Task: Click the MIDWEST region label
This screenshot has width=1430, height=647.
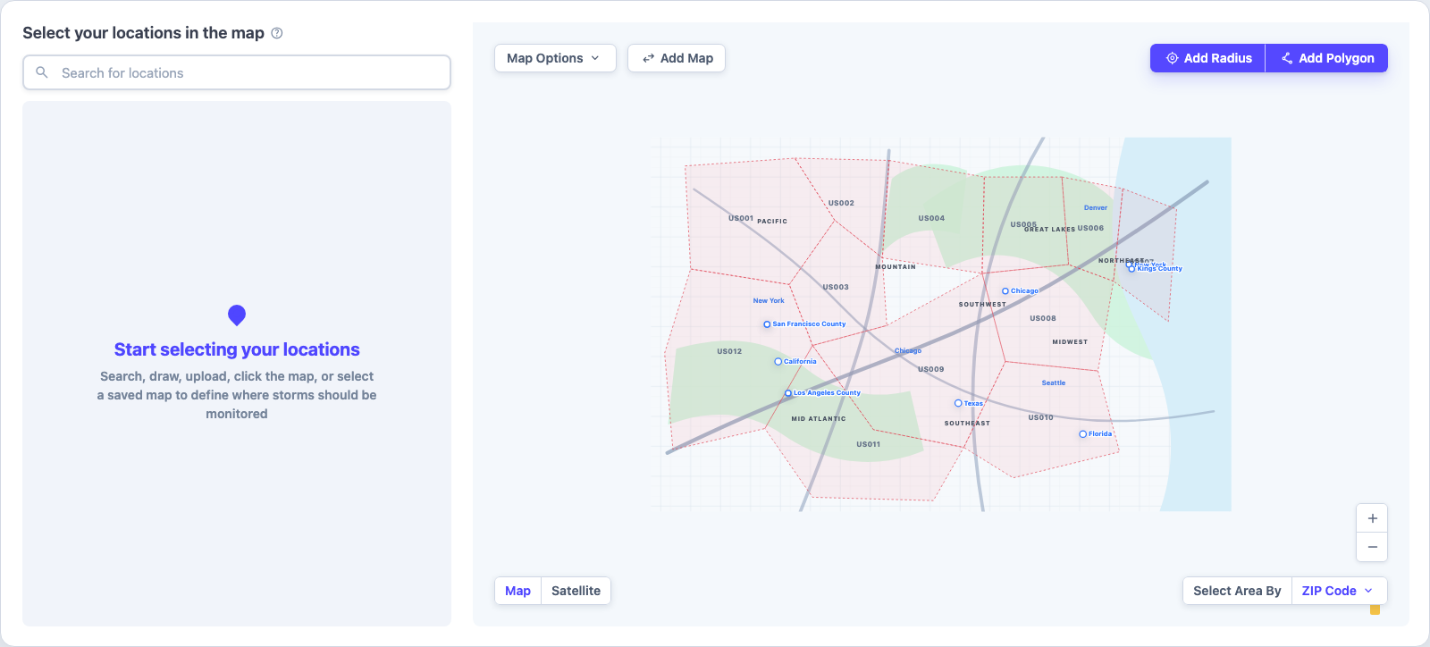Action: 1070,341
